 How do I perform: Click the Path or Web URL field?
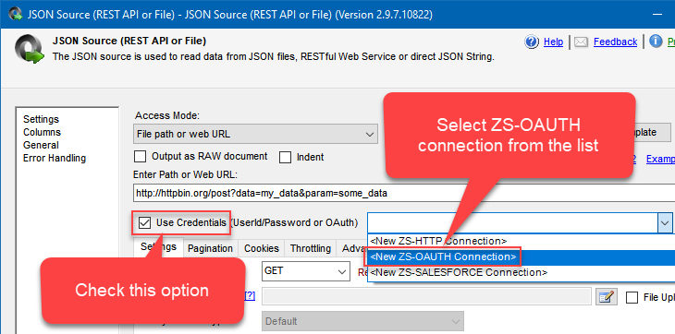coord(404,193)
